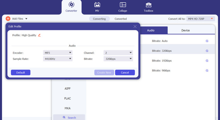This screenshot has height=120, width=220.
Task: Click the MV picture icon
Action: (97, 5)
